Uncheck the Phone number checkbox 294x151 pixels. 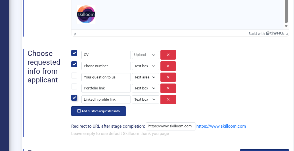click(x=74, y=64)
